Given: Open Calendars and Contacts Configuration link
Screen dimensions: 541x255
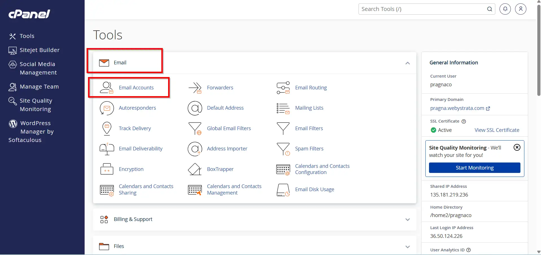Looking at the screenshot, I should tap(322, 169).
